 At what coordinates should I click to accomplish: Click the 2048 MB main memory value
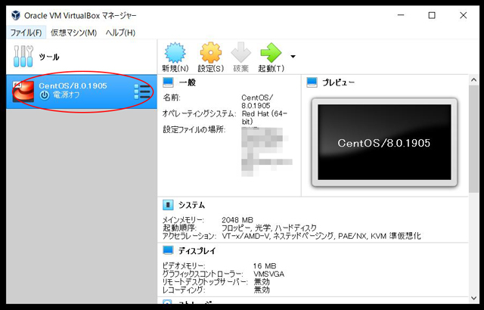click(237, 220)
